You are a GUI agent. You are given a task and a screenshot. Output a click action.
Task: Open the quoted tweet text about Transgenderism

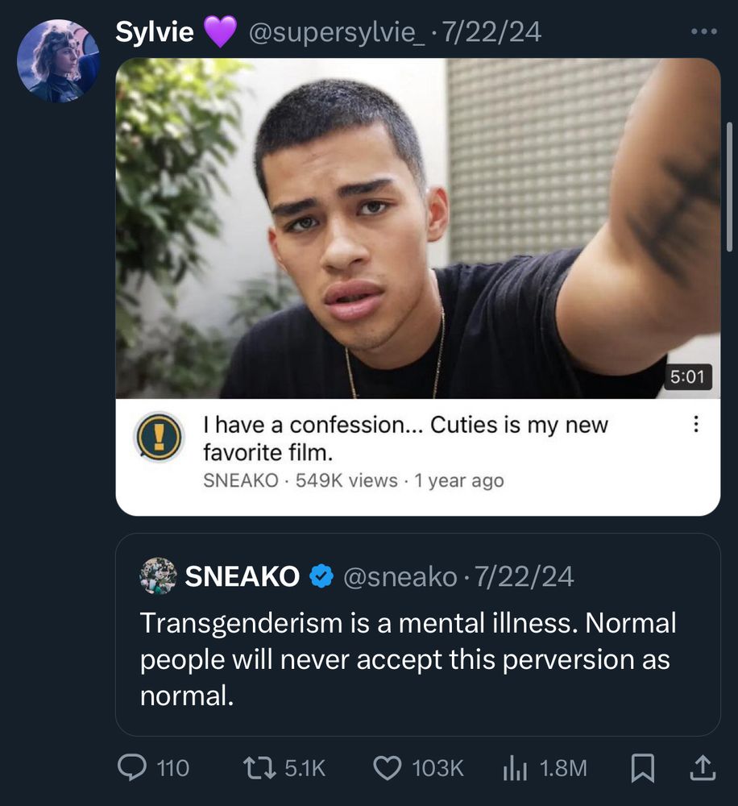coord(408,659)
